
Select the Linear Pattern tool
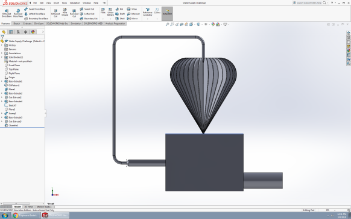click(110, 12)
